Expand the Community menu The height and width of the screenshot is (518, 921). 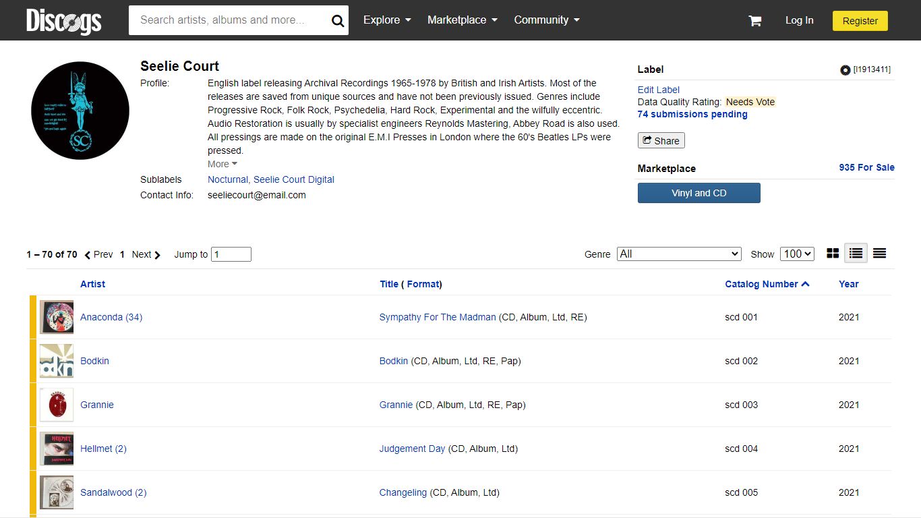(547, 20)
